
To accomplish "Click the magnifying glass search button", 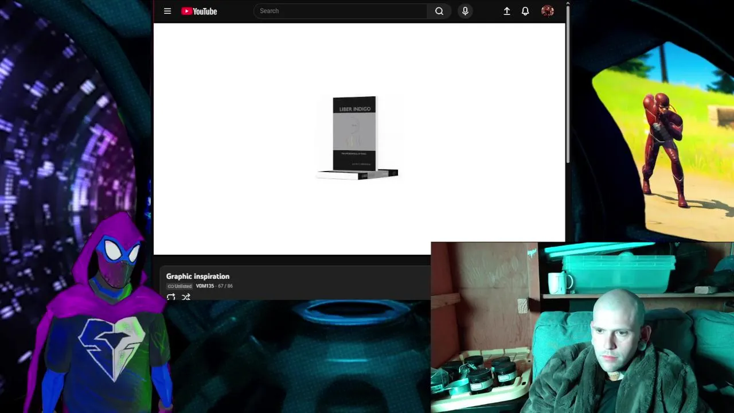I will (439, 11).
